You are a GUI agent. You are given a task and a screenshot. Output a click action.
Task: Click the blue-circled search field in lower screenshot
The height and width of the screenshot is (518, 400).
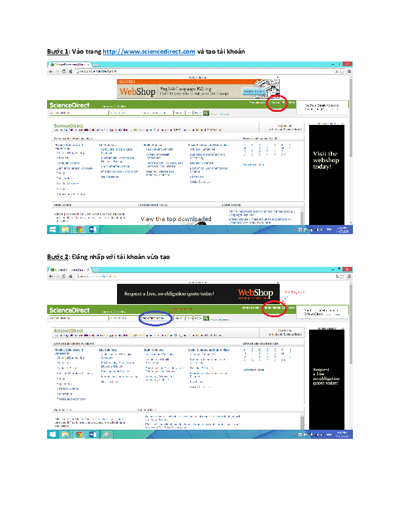click(x=155, y=318)
